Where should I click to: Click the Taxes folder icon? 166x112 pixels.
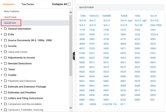[5, 69]
